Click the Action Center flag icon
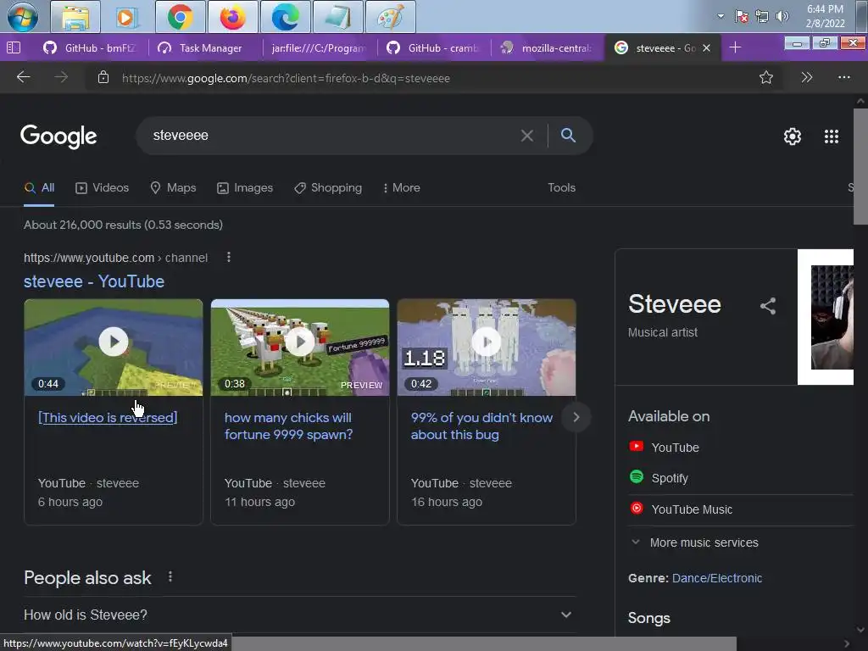The image size is (868, 651). pos(742,16)
